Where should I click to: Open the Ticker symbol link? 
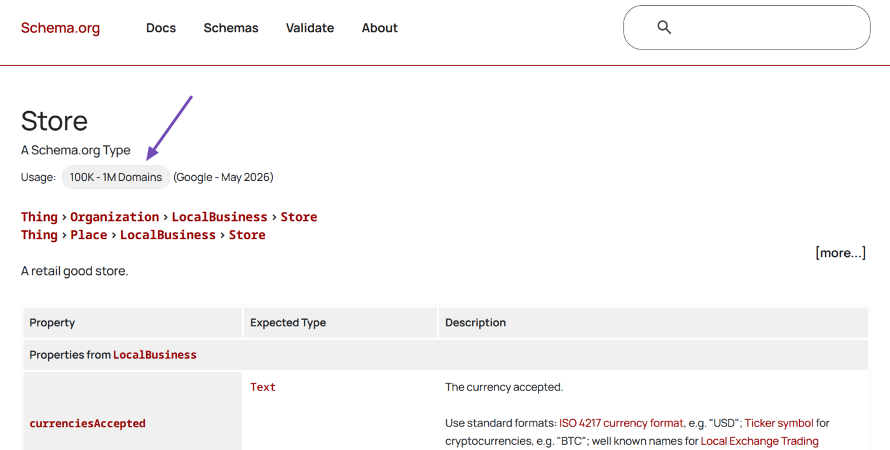point(779,423)
